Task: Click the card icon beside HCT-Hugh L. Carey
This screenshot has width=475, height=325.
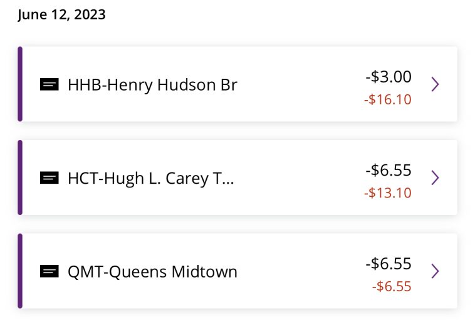Action: (x=50, y=177)
